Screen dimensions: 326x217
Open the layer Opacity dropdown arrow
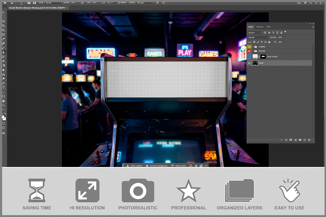(x=285, y=37)
